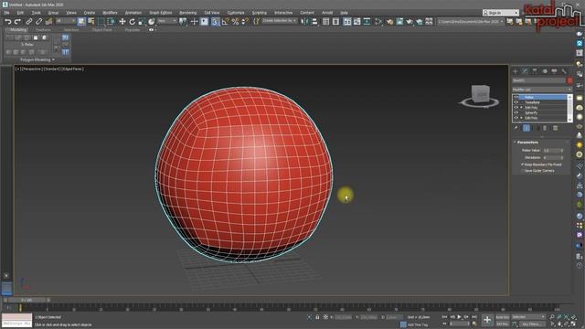Open the Hierarchy command panel tab

click(x=535, y=71)
